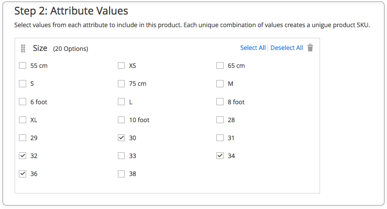Uncheck size 32 checkbox
The image size is (387, 209).
tap(22, 156)
